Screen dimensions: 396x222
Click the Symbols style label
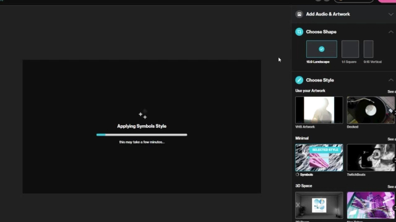pyautogui.click(x=306, y=175)
